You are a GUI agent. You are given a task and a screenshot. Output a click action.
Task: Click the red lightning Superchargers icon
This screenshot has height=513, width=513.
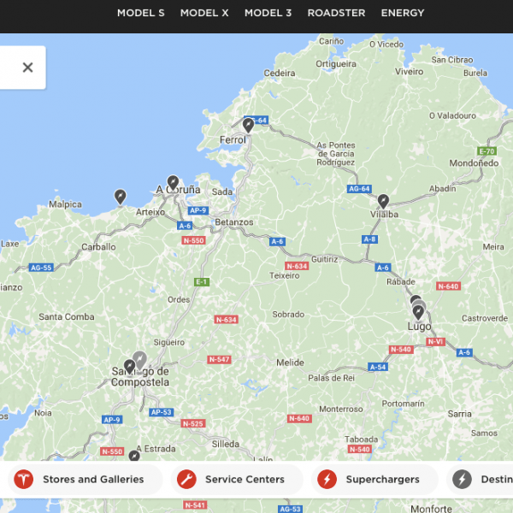pos(327,480)
